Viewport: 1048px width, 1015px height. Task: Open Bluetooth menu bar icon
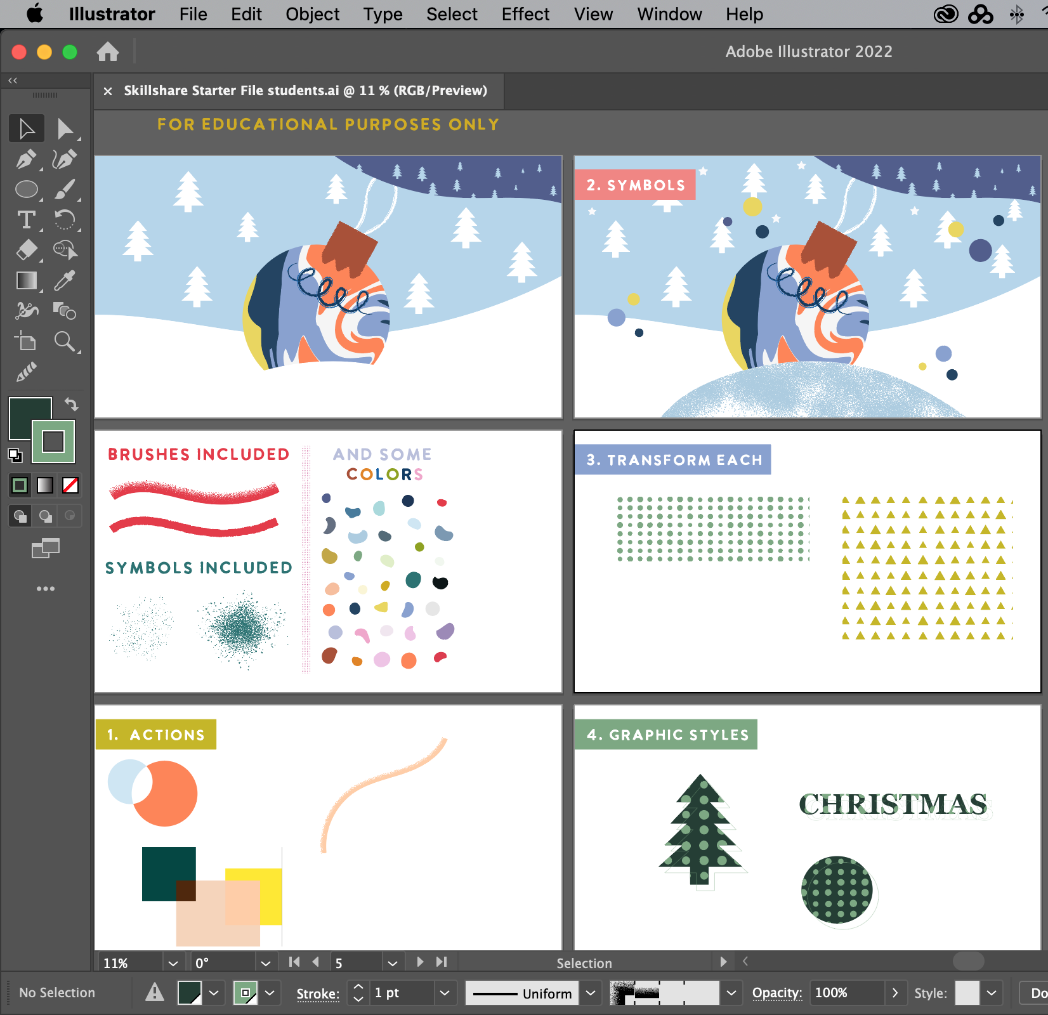(1017, 14)
